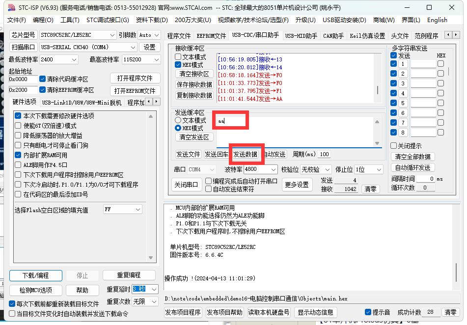Image resolution: width=467 pixels, height=325 pixels.
Task: Open the 文件(F) menu
Action: (17, 20)
